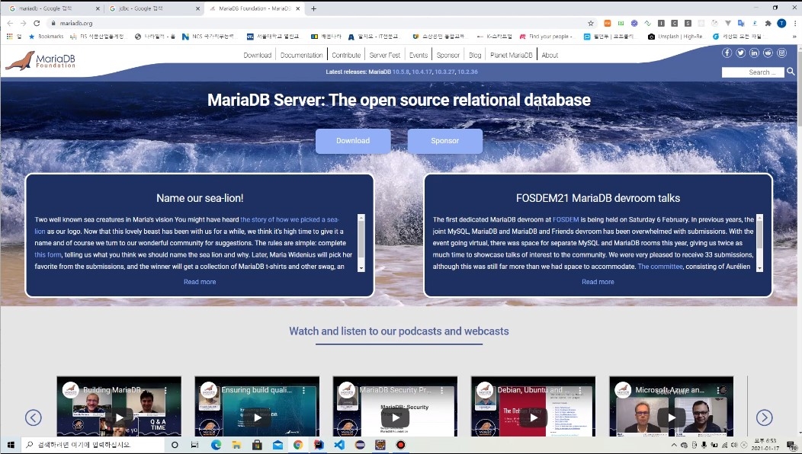802x454 pixels.
Task: Show previous podcast videos with left arrow
Action: (x=34, y=417)
